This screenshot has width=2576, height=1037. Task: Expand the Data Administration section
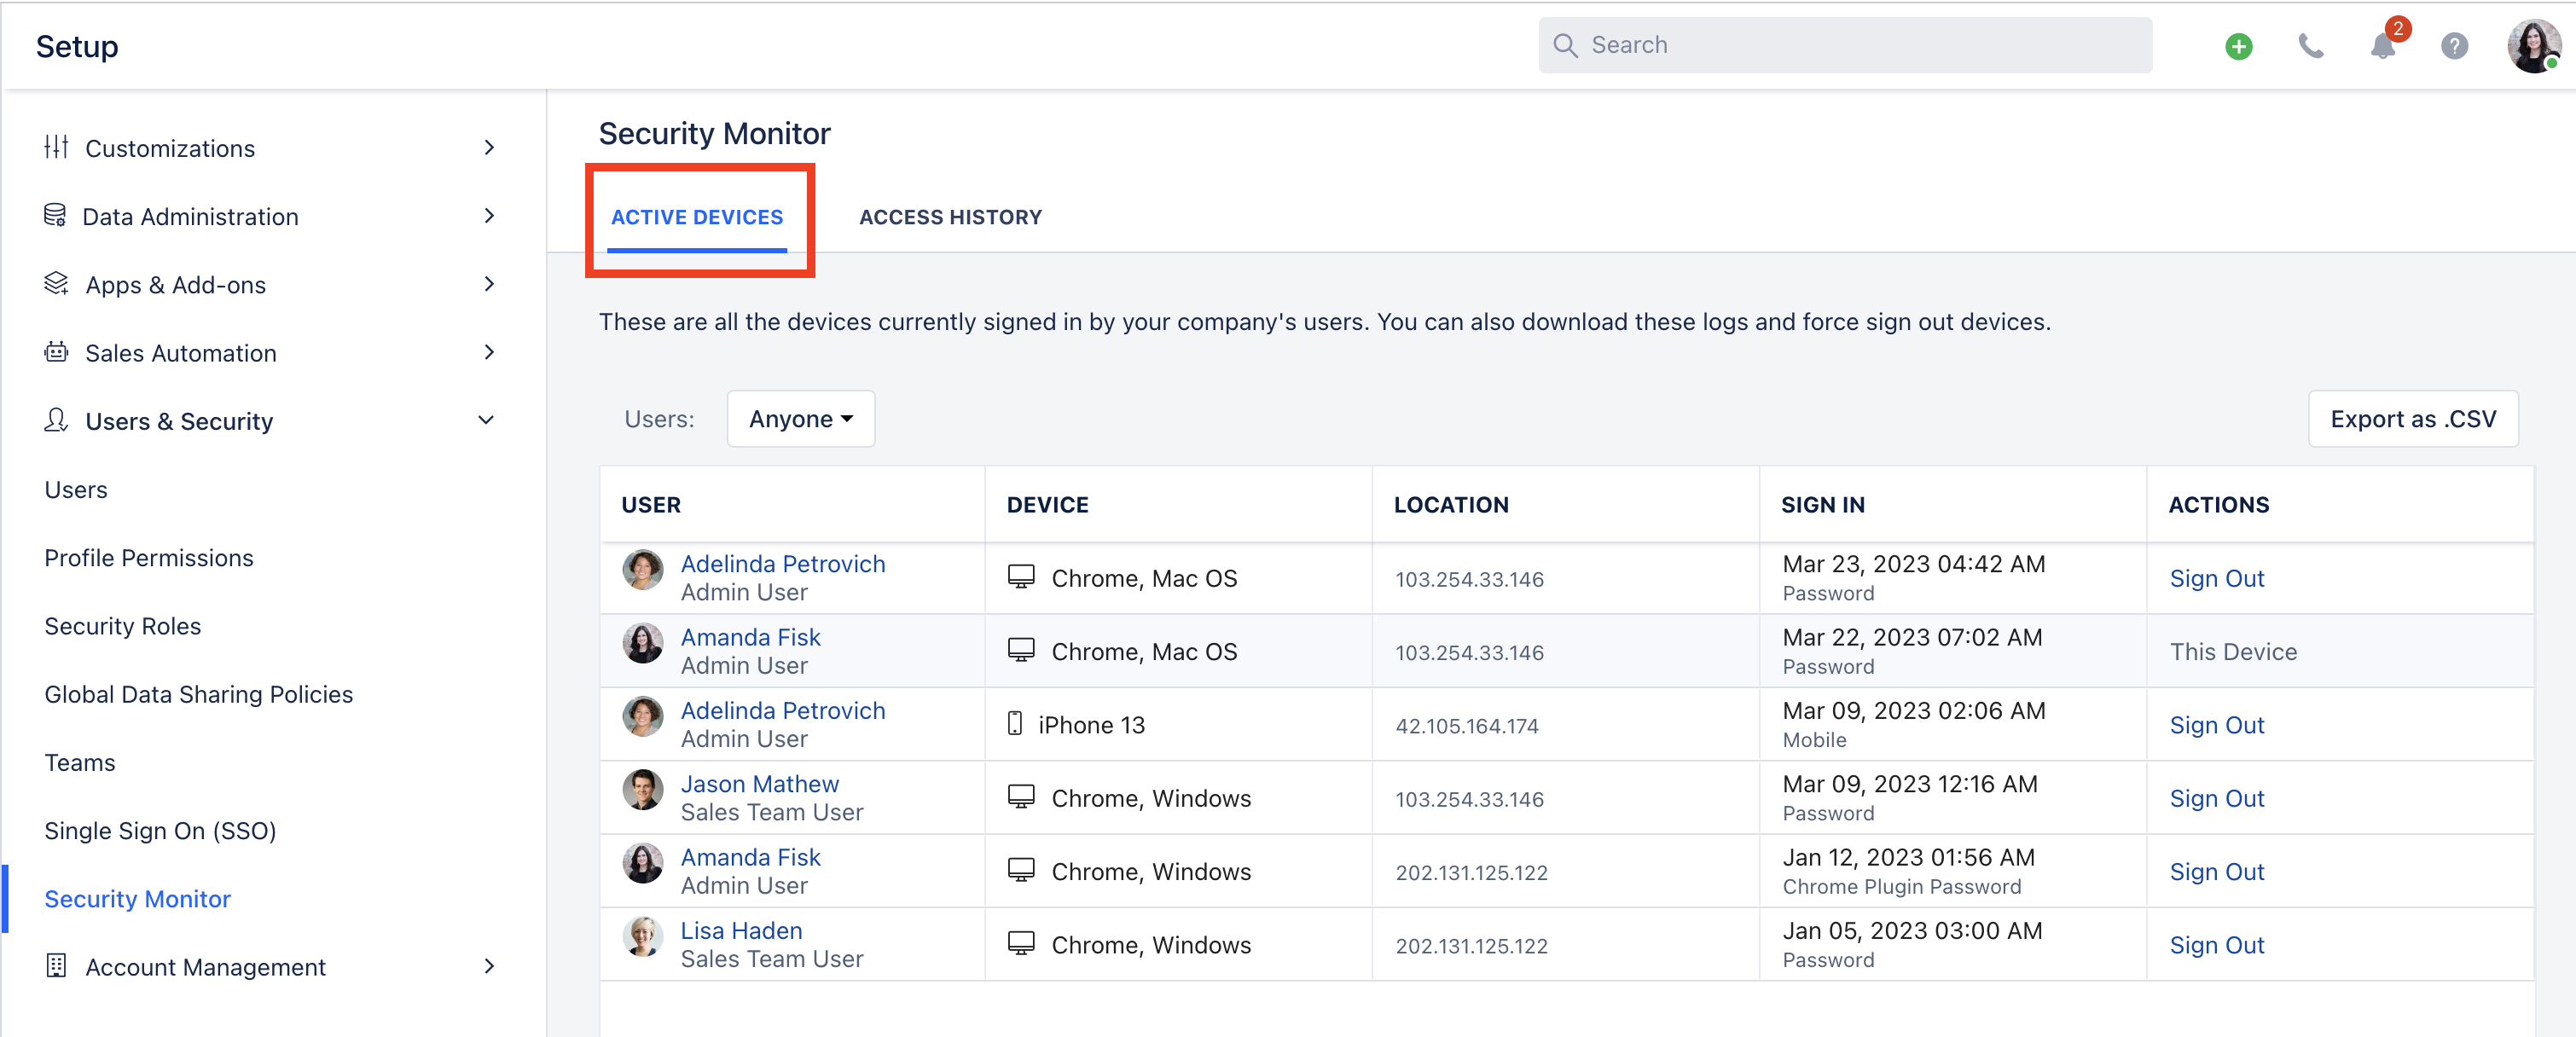pyautogui.click(x=489, y=216)
